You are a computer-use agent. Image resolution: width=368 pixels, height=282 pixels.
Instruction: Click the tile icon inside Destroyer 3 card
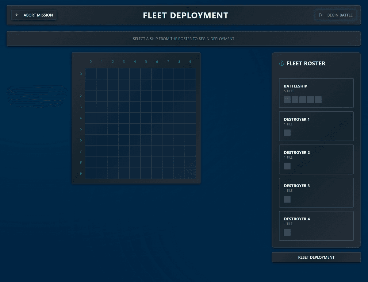click(x=287, y=199)
